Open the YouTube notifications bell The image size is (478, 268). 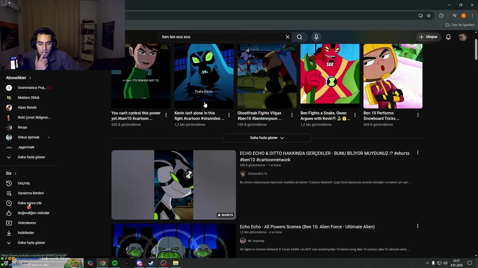coord(448,37)
